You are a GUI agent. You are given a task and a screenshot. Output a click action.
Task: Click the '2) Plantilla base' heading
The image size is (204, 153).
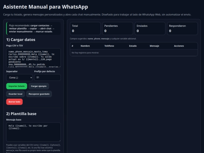[21, 114]
